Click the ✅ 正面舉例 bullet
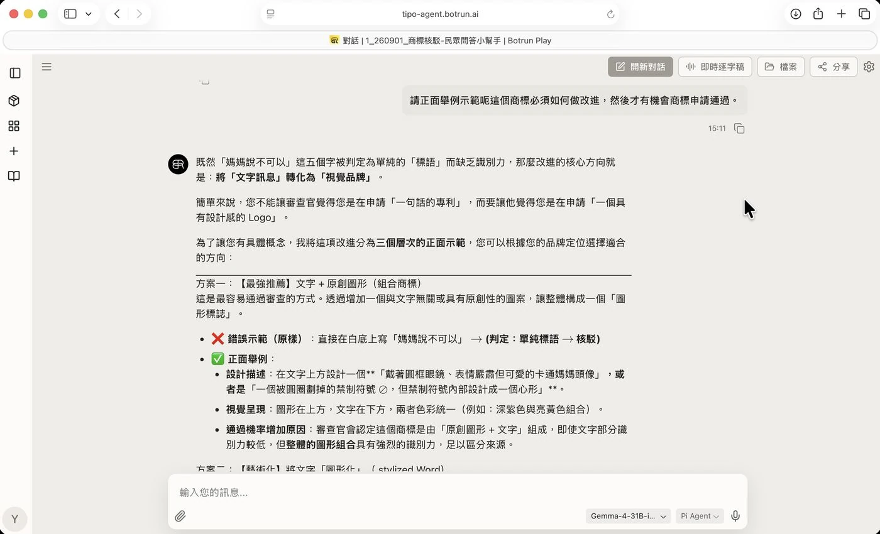The image size is (880, 534). coord(243,359)
